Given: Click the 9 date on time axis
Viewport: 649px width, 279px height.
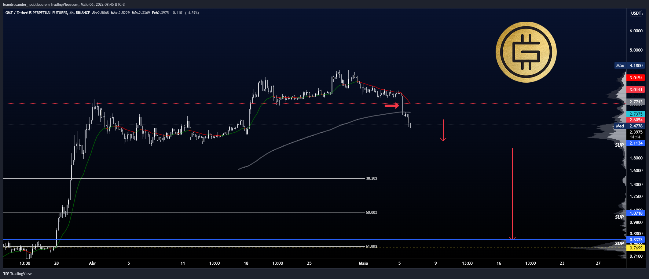Looking at the screenshot, I should tap(436, 263).
